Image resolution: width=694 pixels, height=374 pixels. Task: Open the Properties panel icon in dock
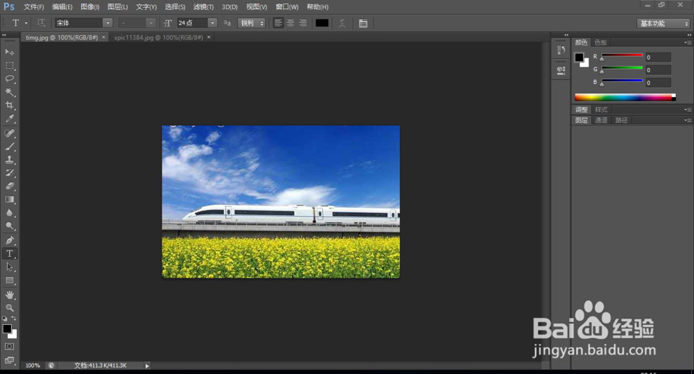click(x=561, y=70)
